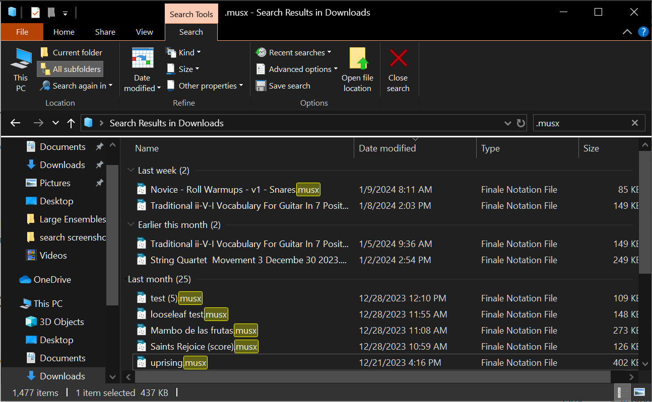This screenshot has height=402, width=652.
Task: Open Customize Quick Access Toolbar dropdown
Action: [x=66, y=13]
